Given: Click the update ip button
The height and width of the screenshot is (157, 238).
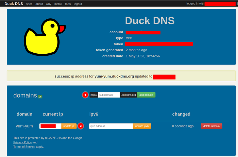Looking at the screenshot, I should (x=69, y=126).
